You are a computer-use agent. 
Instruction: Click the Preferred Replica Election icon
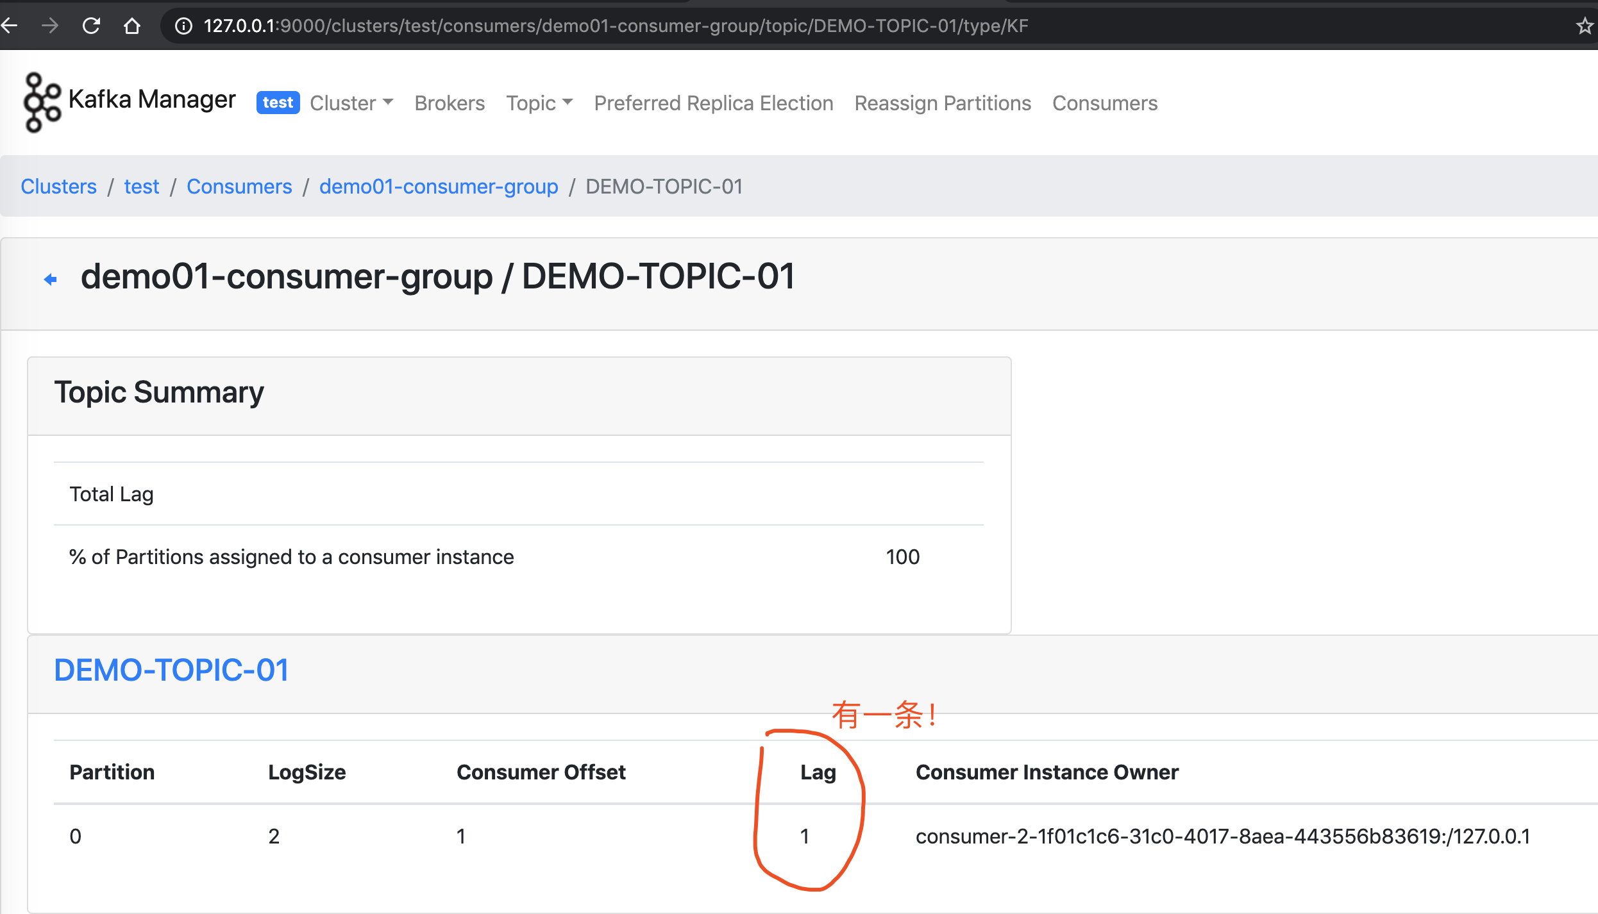(713, 102)
